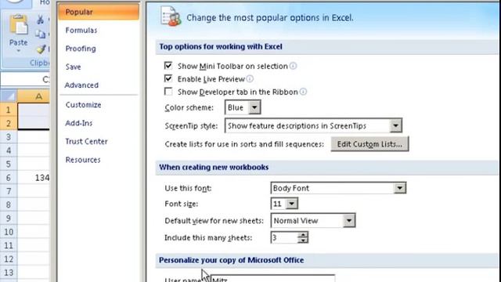
Task: Select row 1 header
Action: click(x=9, y=110)
